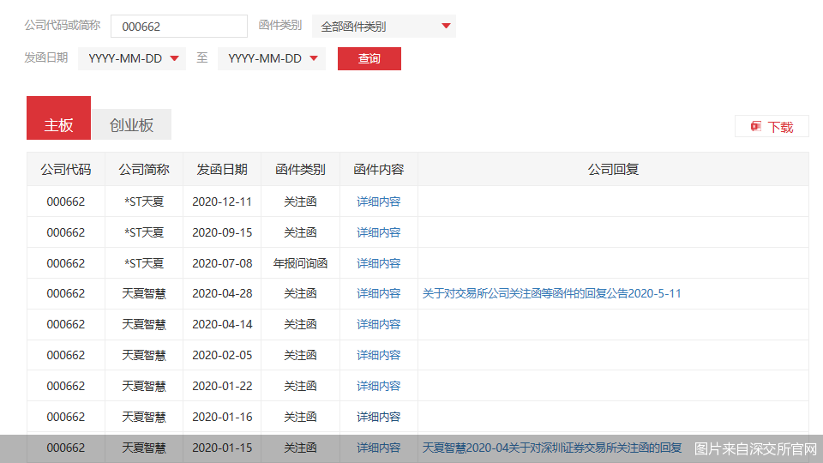Open 详细内容 for the 2020-04-28 letter
This screenshot has width=823, height=463.
coord(378,293)
